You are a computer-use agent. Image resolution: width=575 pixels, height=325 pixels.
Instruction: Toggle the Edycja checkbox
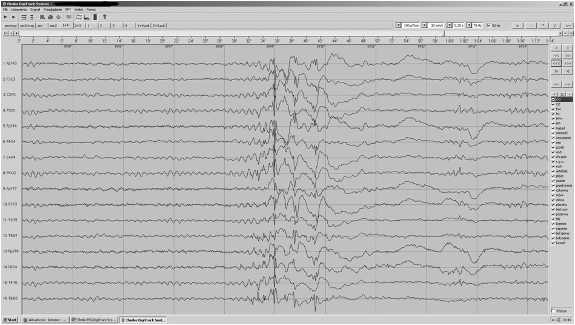point(553,311)
